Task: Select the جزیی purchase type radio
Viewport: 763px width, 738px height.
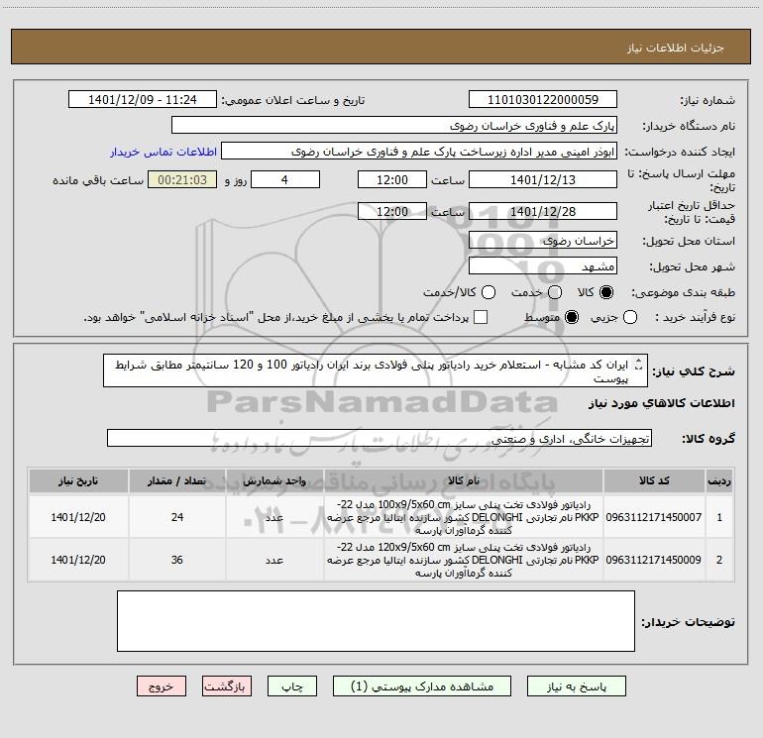Action: 630,318
